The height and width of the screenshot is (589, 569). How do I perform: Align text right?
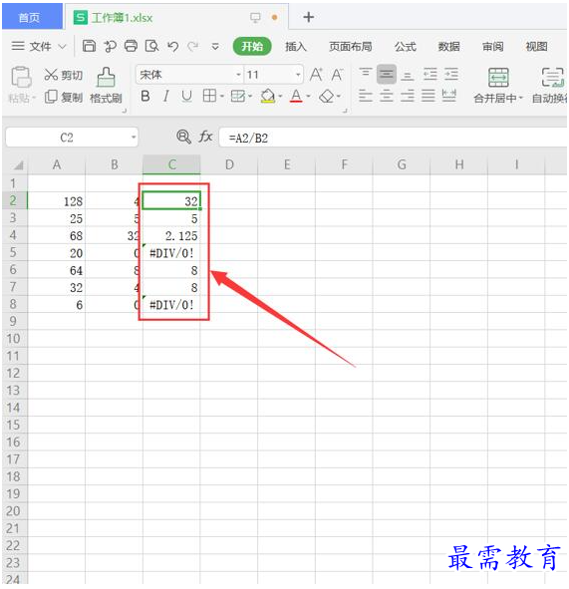408,96
